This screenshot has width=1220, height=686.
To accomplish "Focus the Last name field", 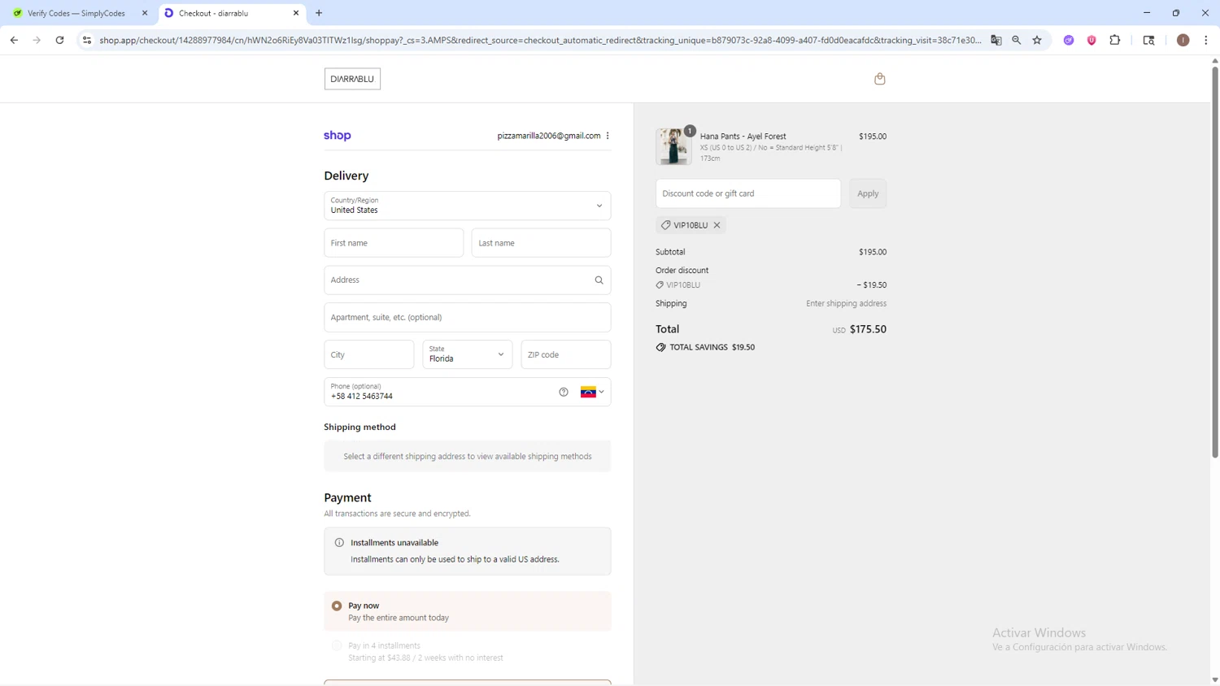I will coord(541,243).
